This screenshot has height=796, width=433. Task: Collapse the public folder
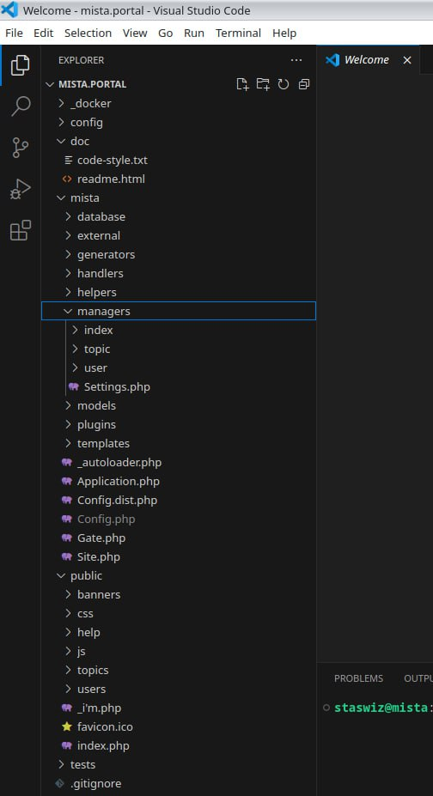(x=179, y=575)
